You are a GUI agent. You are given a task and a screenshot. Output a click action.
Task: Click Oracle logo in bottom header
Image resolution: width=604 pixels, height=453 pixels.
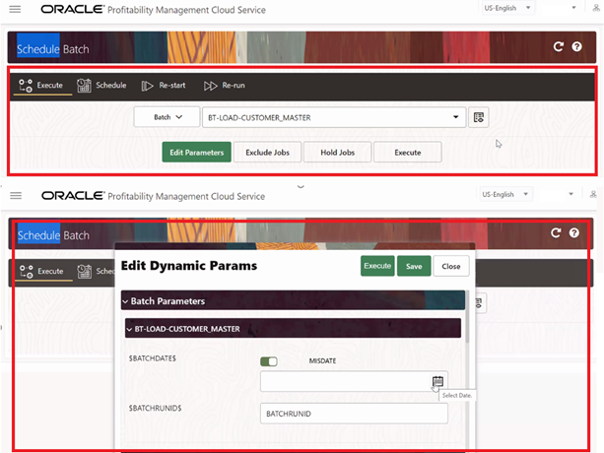coord(73,196)
